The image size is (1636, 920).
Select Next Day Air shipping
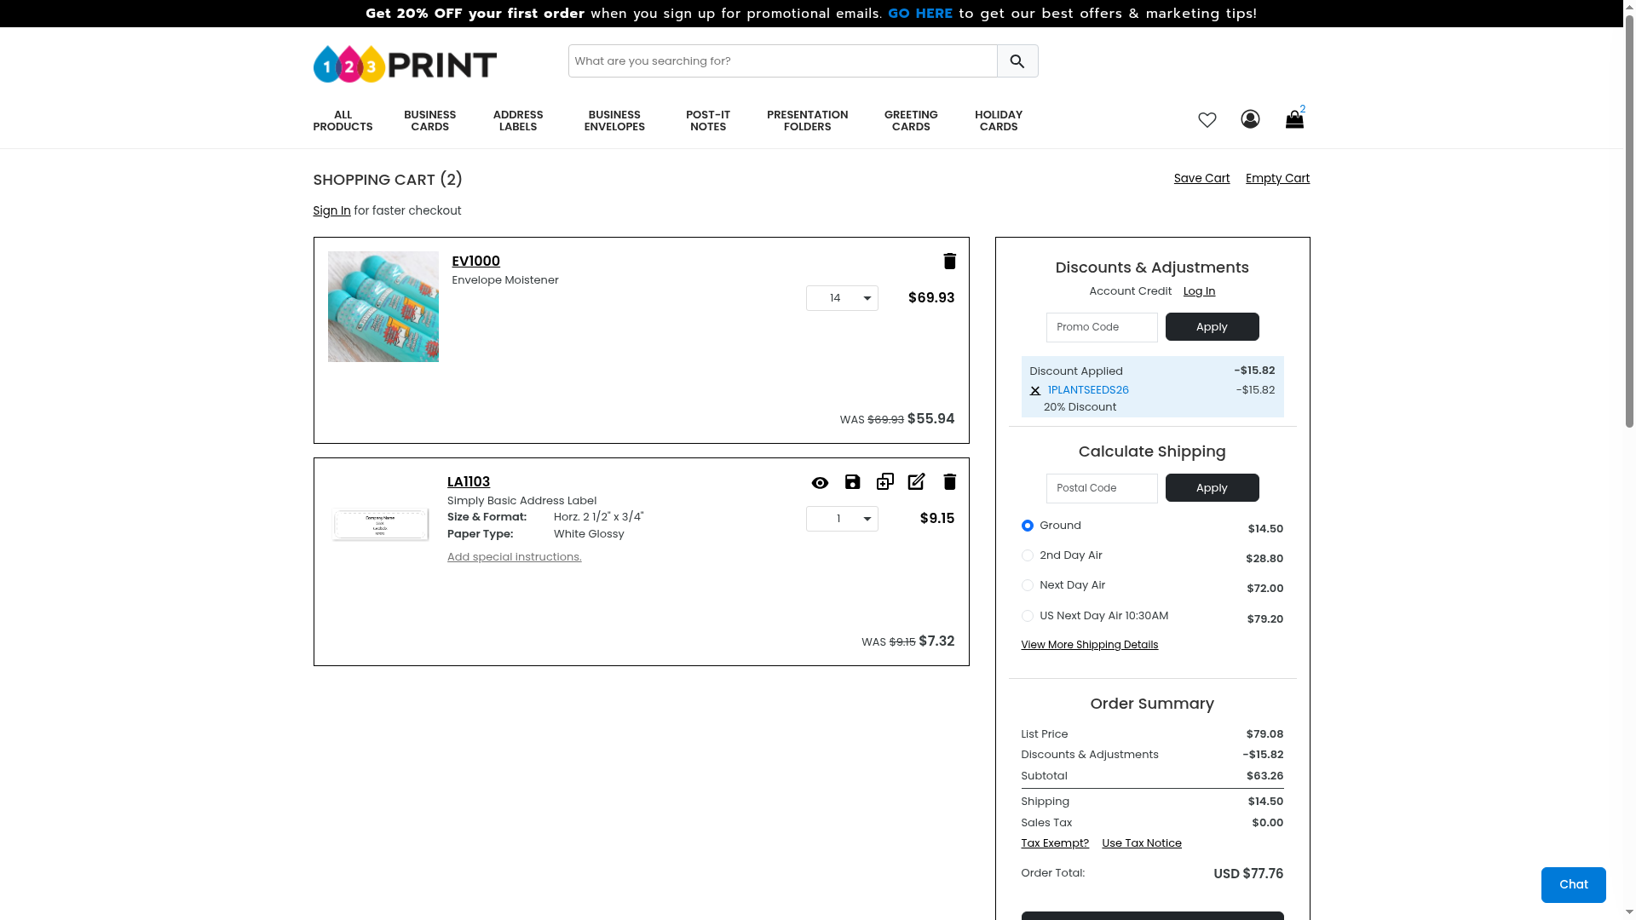pos(1027,585)
